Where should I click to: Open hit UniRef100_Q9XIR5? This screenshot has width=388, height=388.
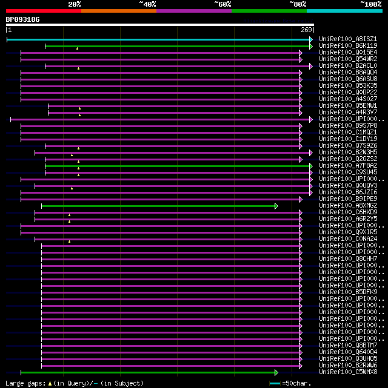click(x=348, y=232)
